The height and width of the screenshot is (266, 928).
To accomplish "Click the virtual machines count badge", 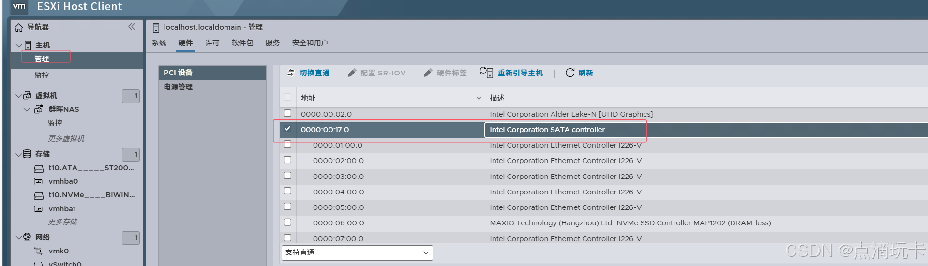I will click(131, 96).
